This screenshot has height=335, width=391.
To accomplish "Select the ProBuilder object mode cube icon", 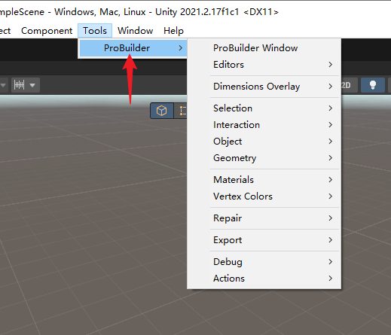I will click(x=161, y=111).
